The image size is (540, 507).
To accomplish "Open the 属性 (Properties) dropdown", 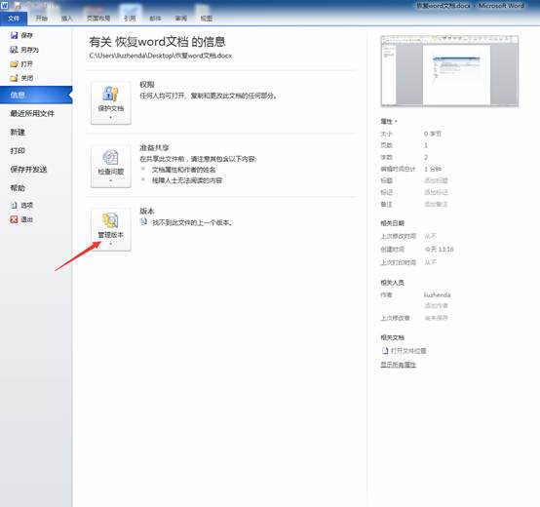I will point(389,121).
